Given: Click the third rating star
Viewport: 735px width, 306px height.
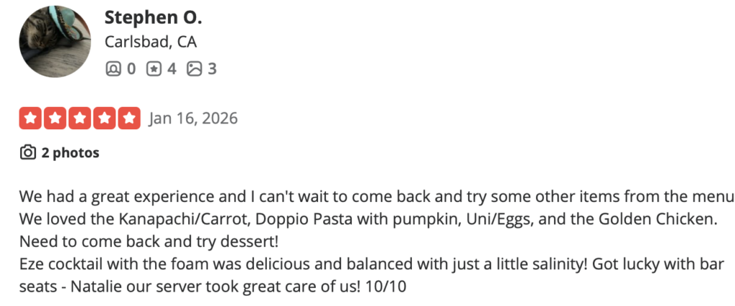Looking at the screenshot, I should [x=80, y=118].
